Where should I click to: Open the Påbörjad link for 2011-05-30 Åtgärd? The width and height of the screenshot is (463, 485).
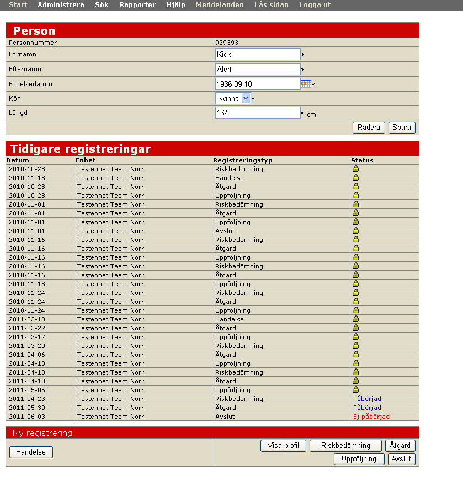tap(367, 407)
